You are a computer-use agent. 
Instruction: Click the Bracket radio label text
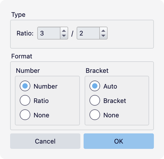click(x=115, y=101)
